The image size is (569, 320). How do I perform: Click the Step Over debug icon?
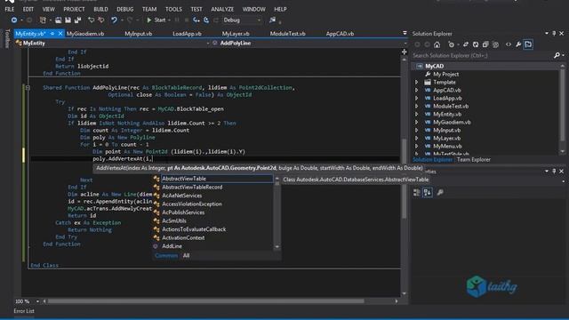[x=206, y=20]
